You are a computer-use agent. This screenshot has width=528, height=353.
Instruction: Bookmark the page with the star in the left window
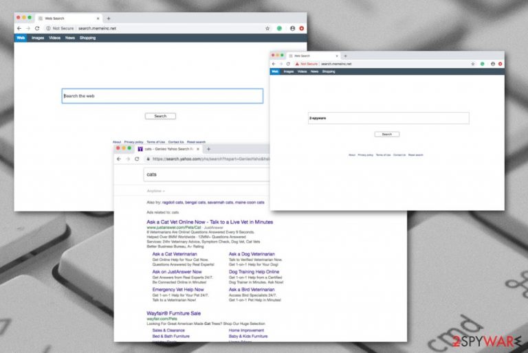(x=267, y=29)
